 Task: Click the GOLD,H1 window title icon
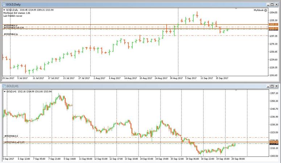click(4, 86)
